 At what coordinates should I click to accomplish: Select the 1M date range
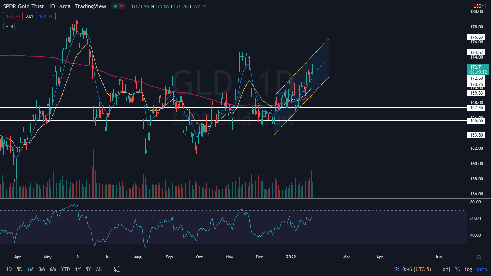(31, 269)
